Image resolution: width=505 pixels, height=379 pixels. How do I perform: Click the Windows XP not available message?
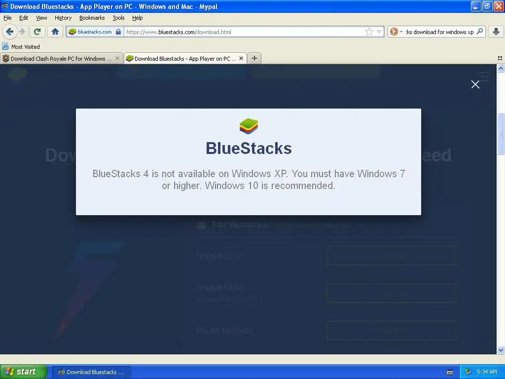point(249,180)
